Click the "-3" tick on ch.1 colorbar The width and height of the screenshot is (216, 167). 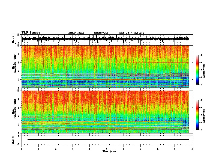point(201,55)
